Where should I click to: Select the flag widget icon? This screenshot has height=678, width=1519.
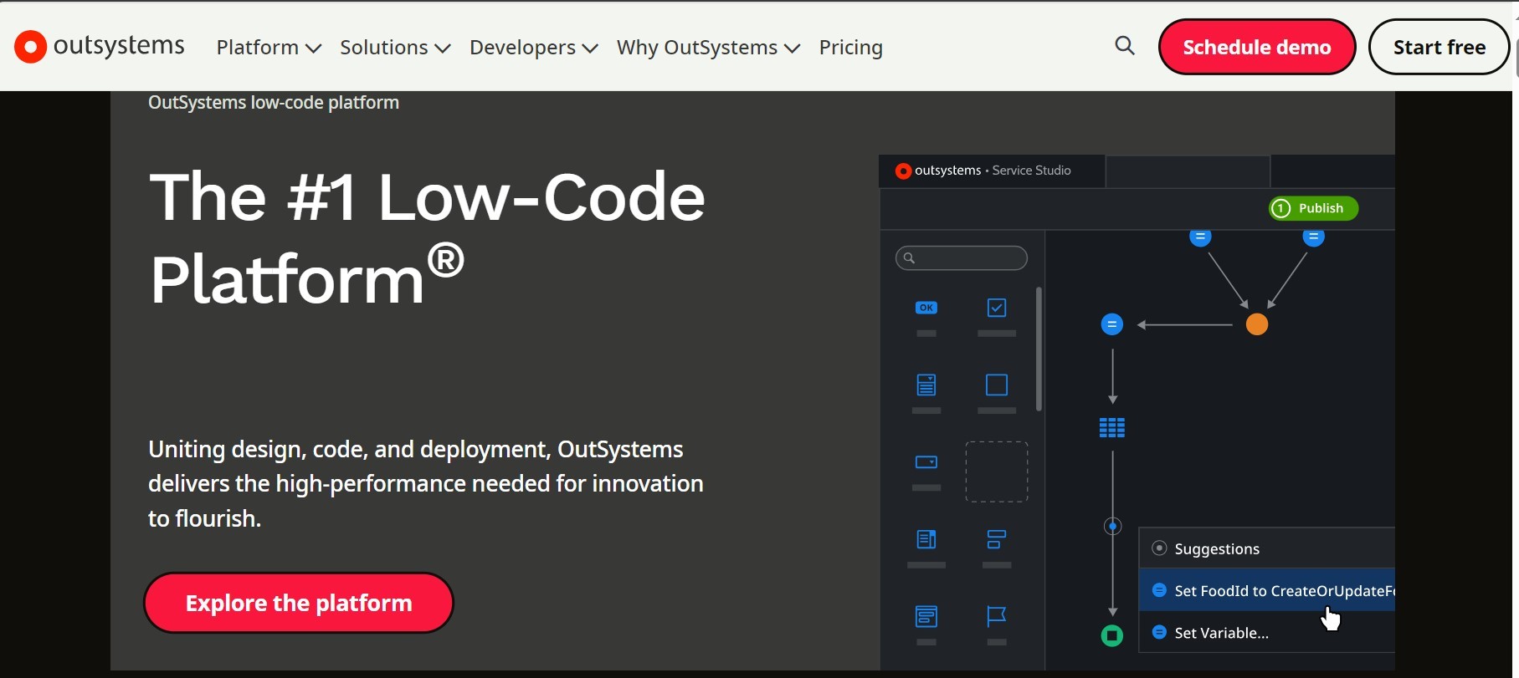click(x=997, y=617)
